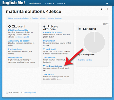Click the heart favorite icon
This screenshot has width=114, height=100.
[x=102, y=9]
